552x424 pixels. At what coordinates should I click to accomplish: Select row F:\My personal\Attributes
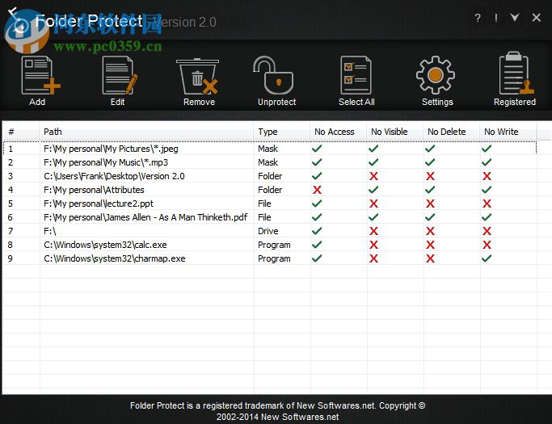[270, 190]
